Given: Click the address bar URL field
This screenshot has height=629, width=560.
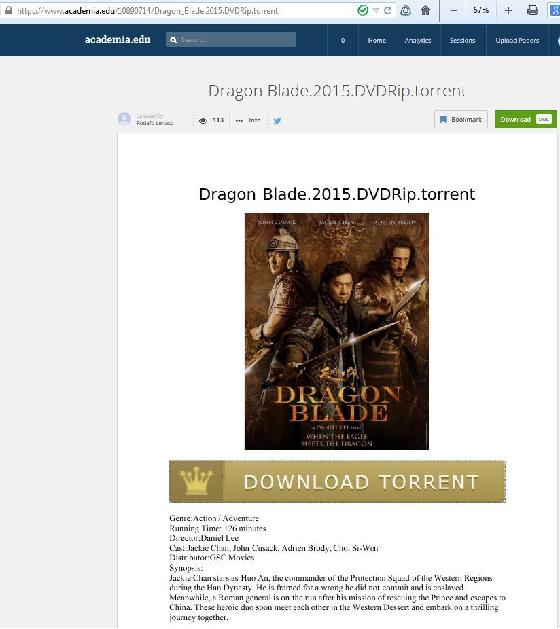Looking at the screenshot, I should tap(185, 10).
